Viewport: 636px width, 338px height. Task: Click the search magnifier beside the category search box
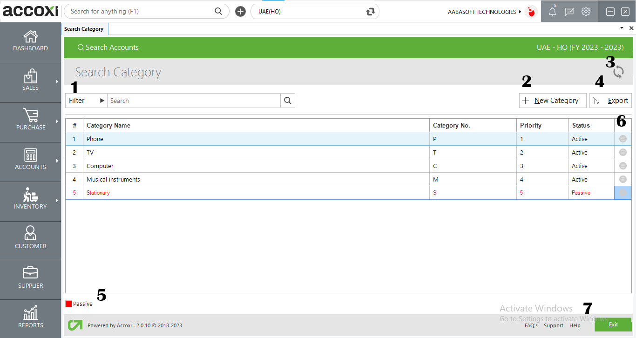click(287, 100)
